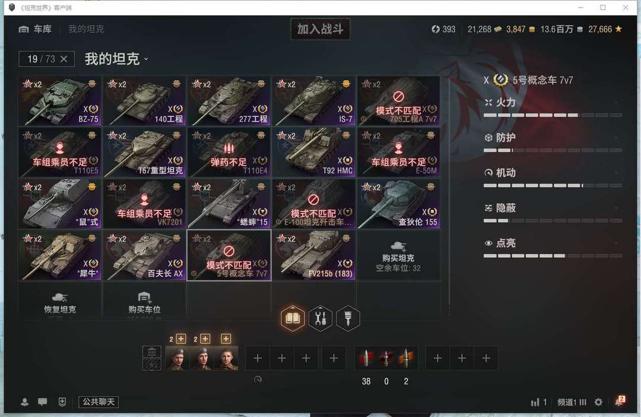Expand the 火力 firepower stat section
This screenshot has height=417, width=641.
pos(553,102)
